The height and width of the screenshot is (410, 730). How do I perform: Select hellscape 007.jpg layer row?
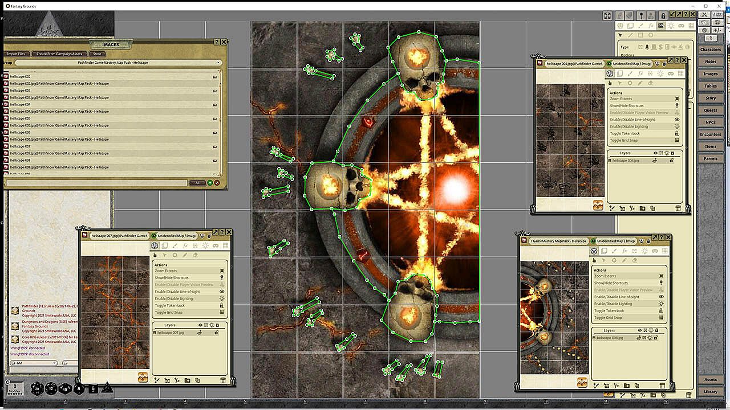190,333
